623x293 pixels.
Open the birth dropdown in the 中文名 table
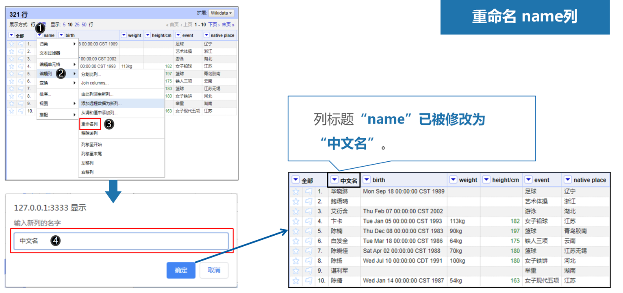[x=367, y=180]
